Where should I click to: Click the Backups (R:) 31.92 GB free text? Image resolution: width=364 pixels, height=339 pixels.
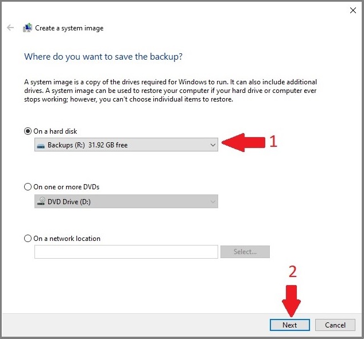pyautogui.click(x=87, y=146)
